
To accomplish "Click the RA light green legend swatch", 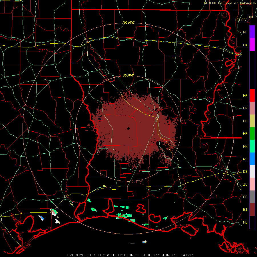I will coord(252,146).
